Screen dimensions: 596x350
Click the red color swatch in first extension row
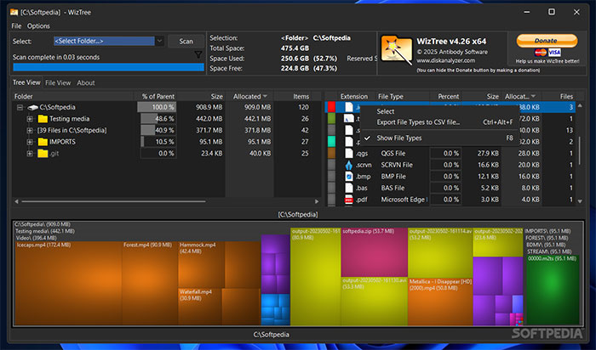click(331, 107)
